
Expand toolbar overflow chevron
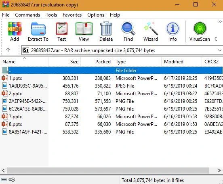click(220, 22)
